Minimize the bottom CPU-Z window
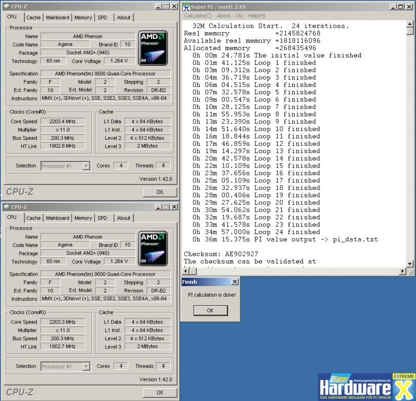The image size is (416, 401). click(x=158, y=207)
